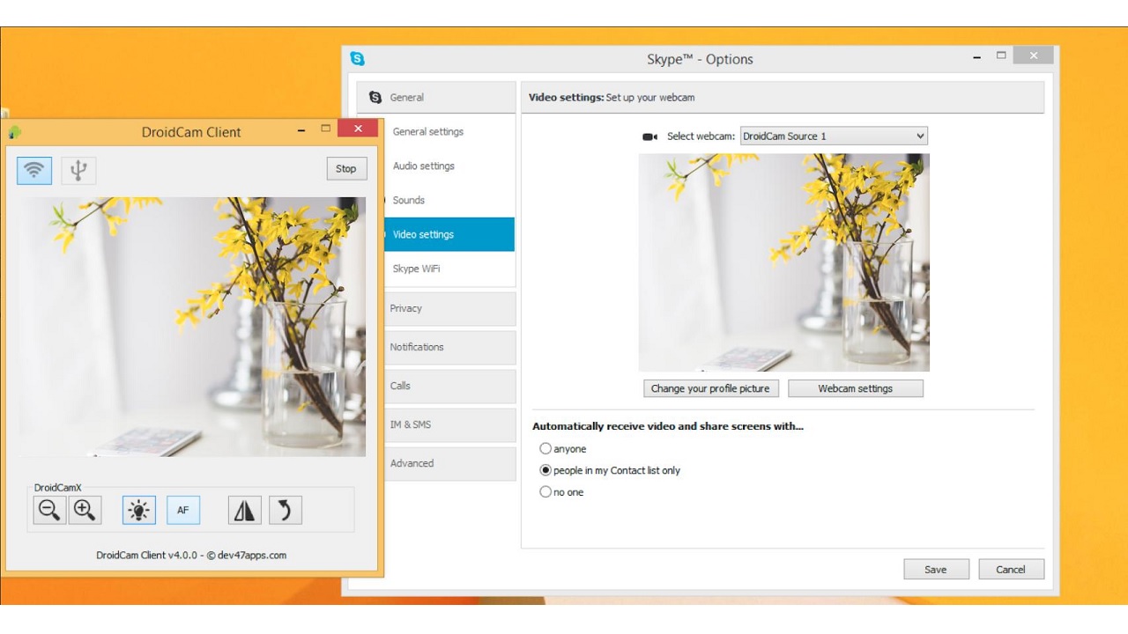Expand the Advanced section

click(x=450, y=464)
